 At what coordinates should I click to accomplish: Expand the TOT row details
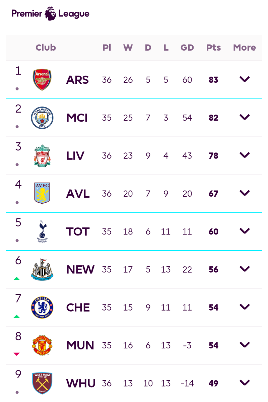click(244, 231)
